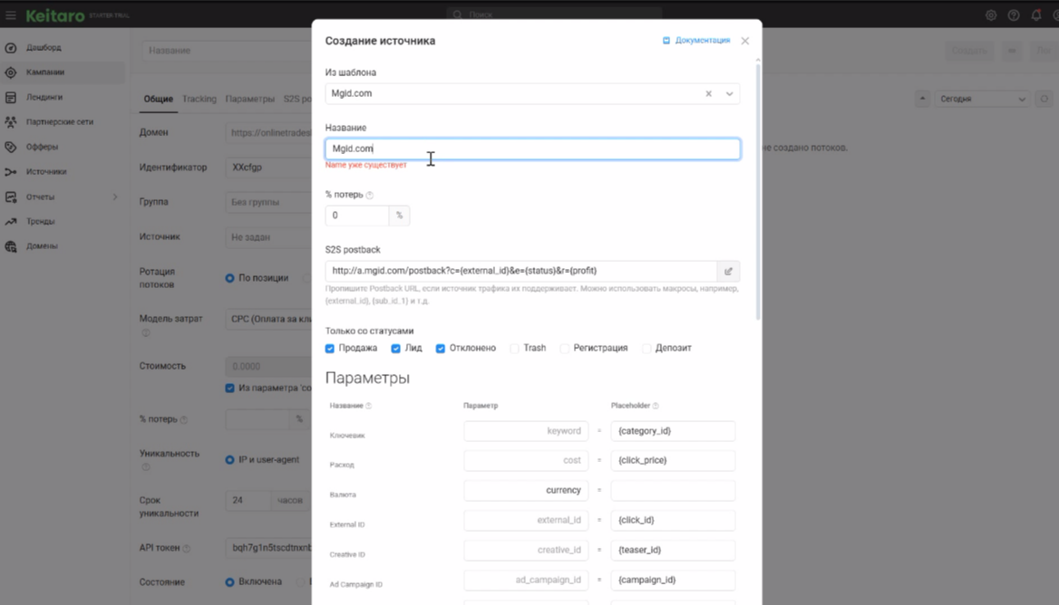Toggle the hamburger menu next to Keitaro logo
Viewport: 1059px width, 605px height.
pyautogui.click(x=11, y=15)
